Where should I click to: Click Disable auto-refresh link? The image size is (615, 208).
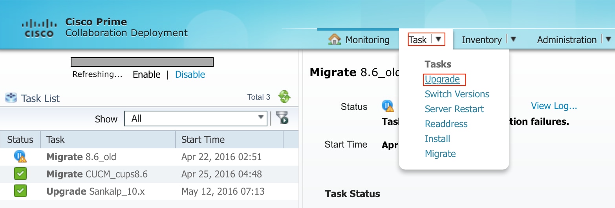point(190,75)
